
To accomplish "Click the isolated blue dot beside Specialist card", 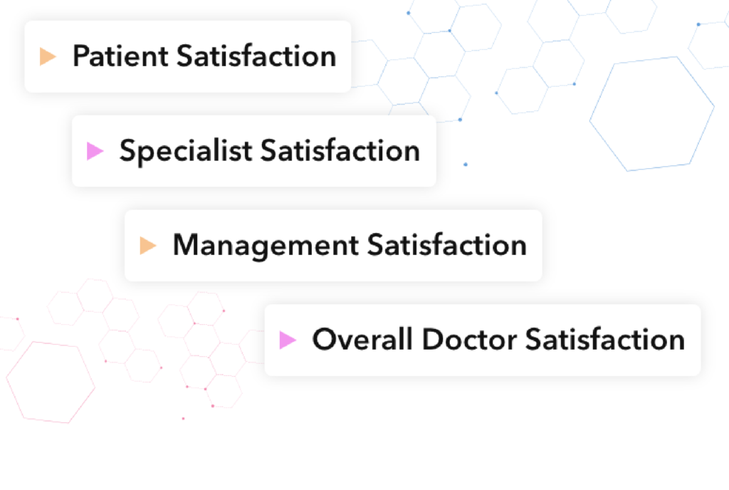I will click(466, 164).
